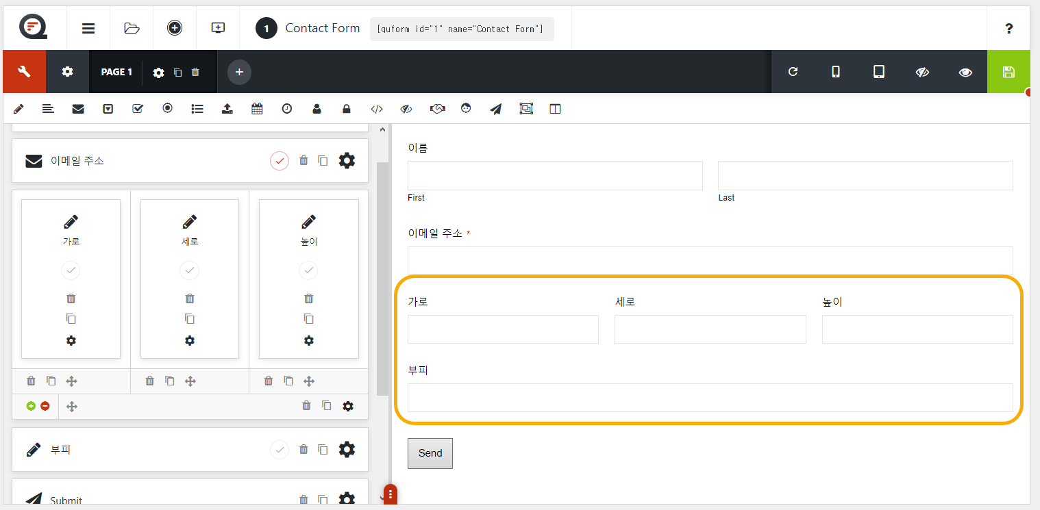Add a column with the green plus button
The image size is (1040, 510).
tap(32, 405)
